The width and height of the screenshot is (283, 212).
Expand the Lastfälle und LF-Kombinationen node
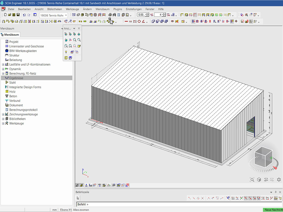point(3,64)
